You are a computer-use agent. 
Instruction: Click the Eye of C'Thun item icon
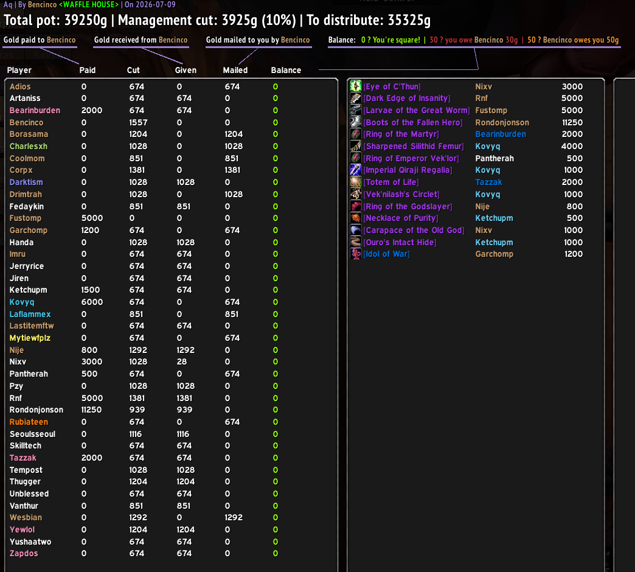click(356, 86)
